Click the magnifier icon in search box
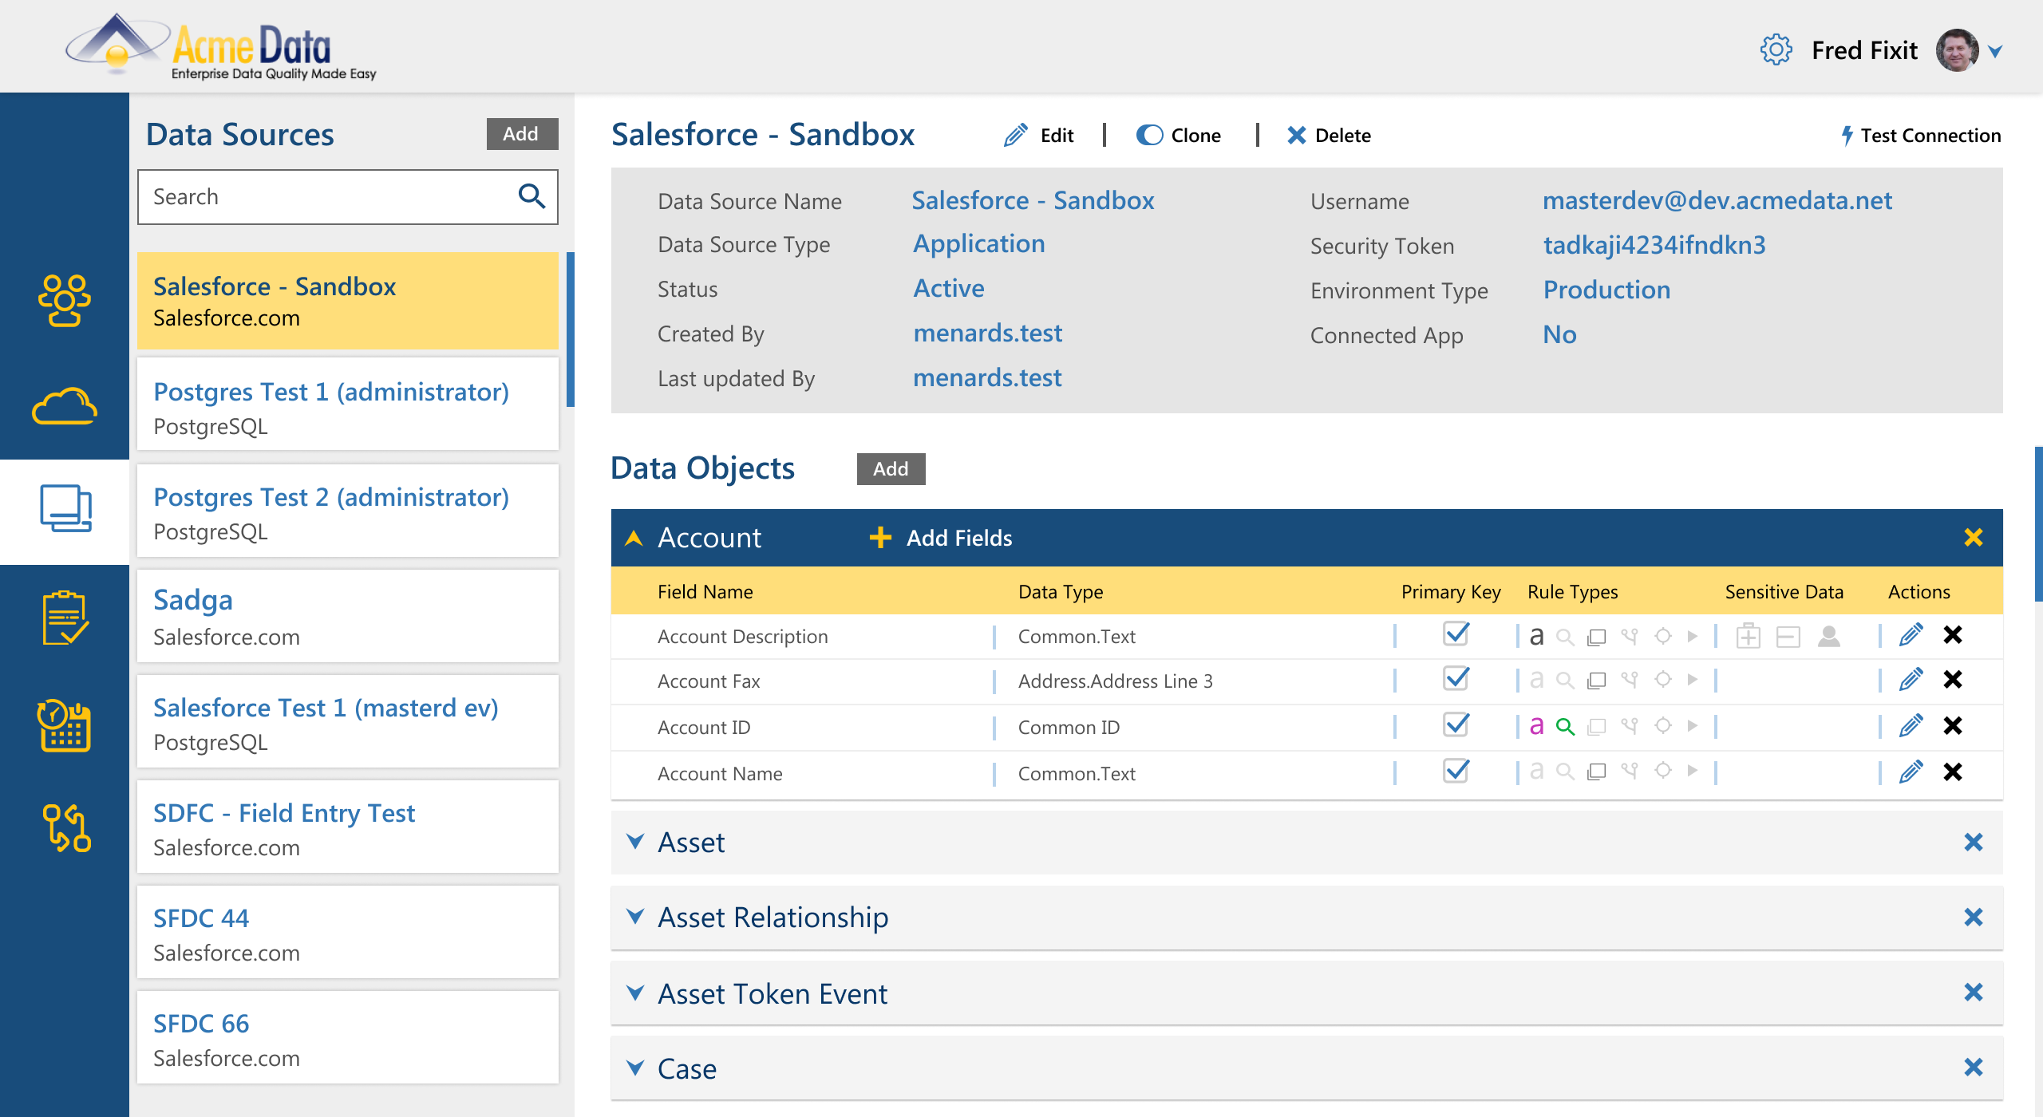The height and width of the screenshot is (1117, 2043). pyautogui.click(x=531, y=196)
